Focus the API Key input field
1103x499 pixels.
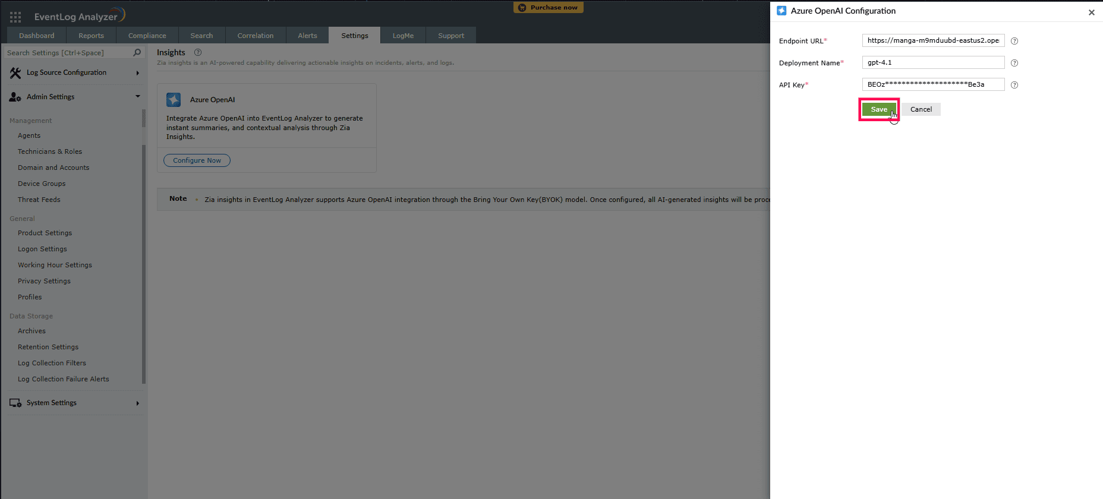pos(933,84)
